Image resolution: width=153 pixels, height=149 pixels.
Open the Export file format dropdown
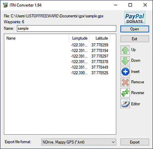click(79, 142)
